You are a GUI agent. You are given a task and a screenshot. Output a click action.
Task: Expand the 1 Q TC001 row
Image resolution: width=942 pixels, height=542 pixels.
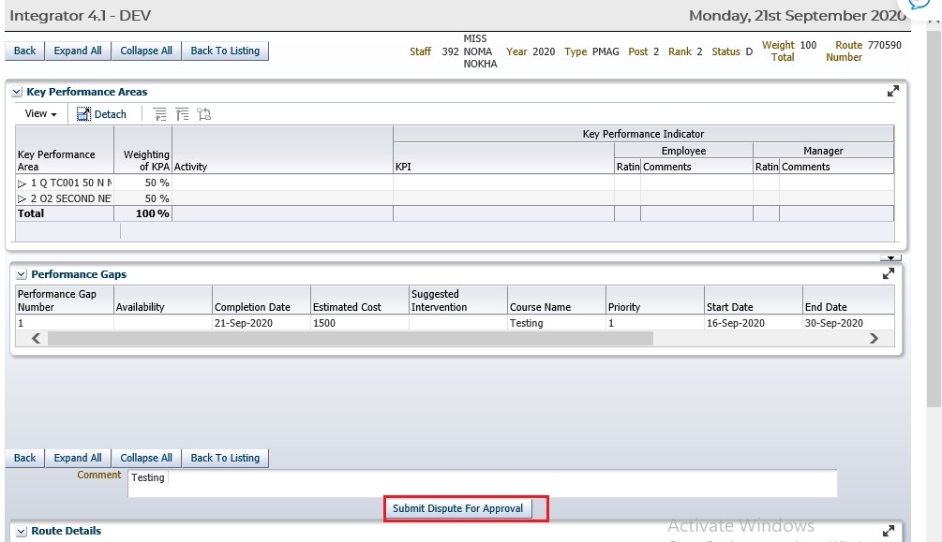coord(22,183)
